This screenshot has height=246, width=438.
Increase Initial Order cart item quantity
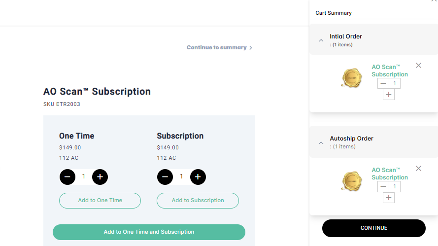tap(389, 95)
